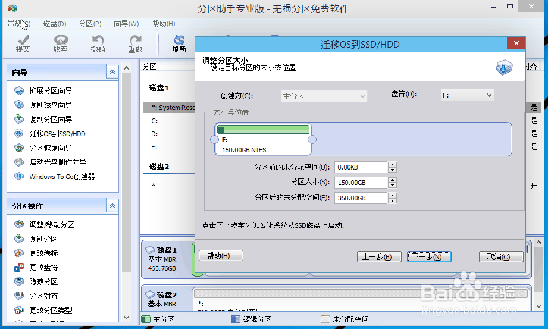This screenshot has width=548, height=329.
Task: Click the 放弃 (discard) toolbar icon
Action: [61, 43]
